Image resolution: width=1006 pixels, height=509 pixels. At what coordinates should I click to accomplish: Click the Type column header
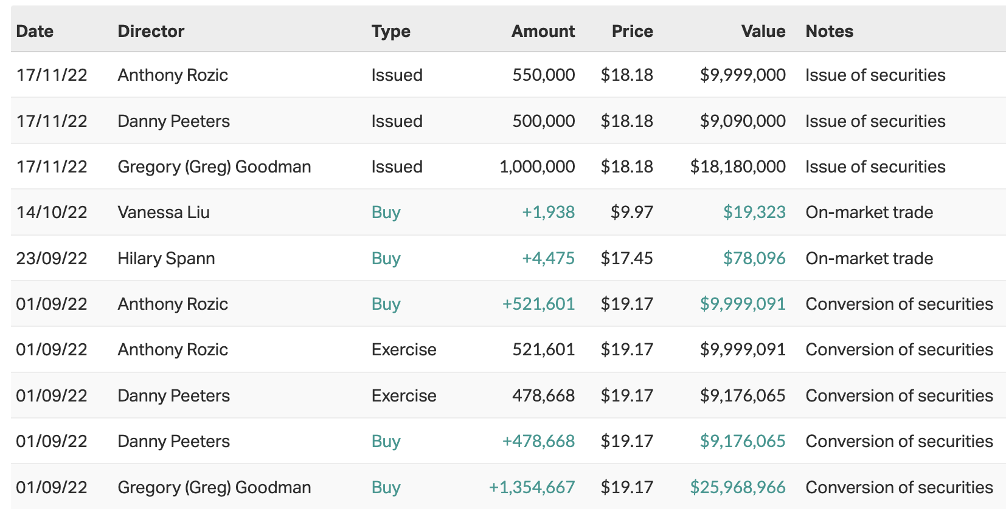390,32
